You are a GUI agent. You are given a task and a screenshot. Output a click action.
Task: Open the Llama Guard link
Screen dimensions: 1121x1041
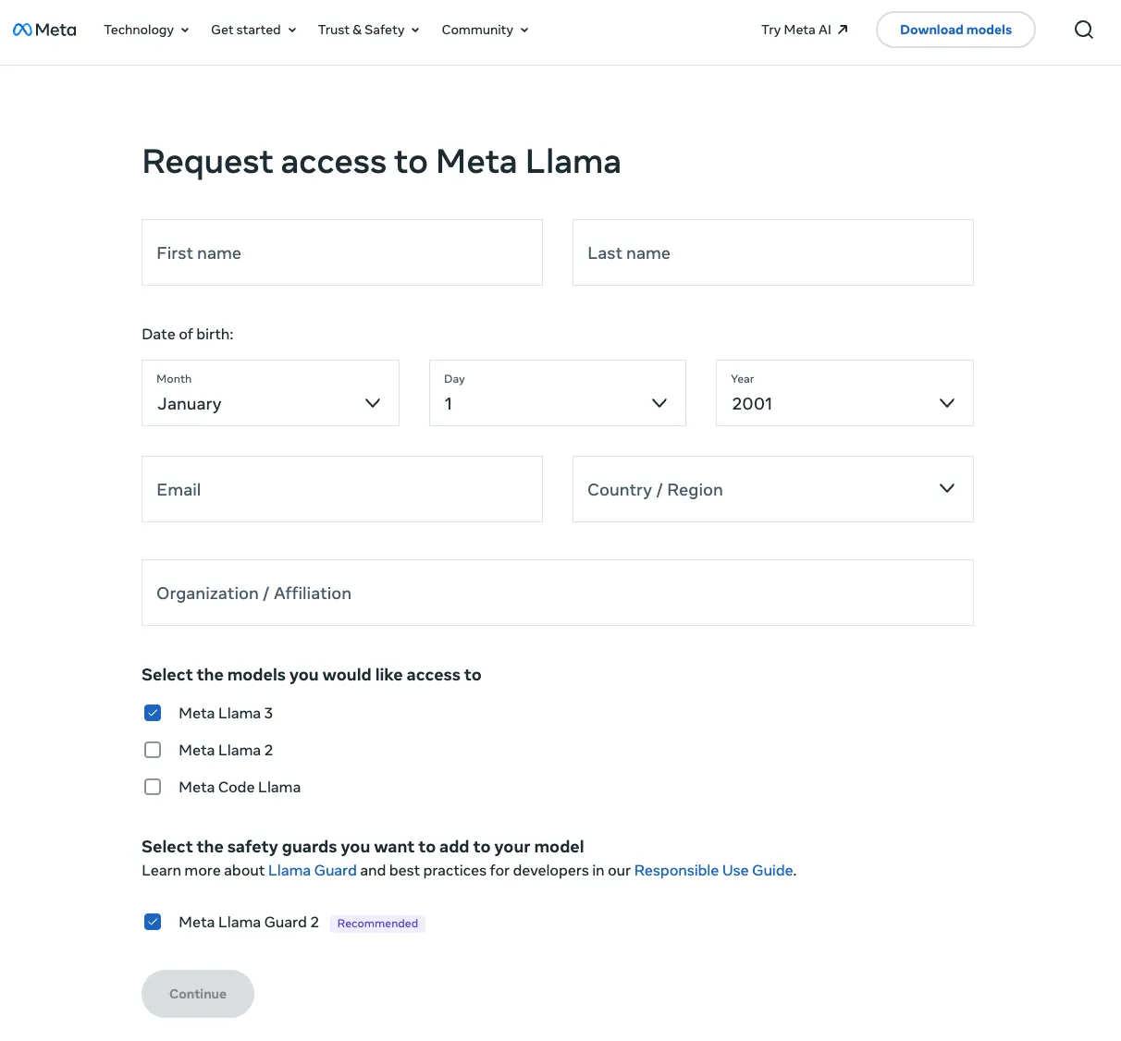point(312,870)
